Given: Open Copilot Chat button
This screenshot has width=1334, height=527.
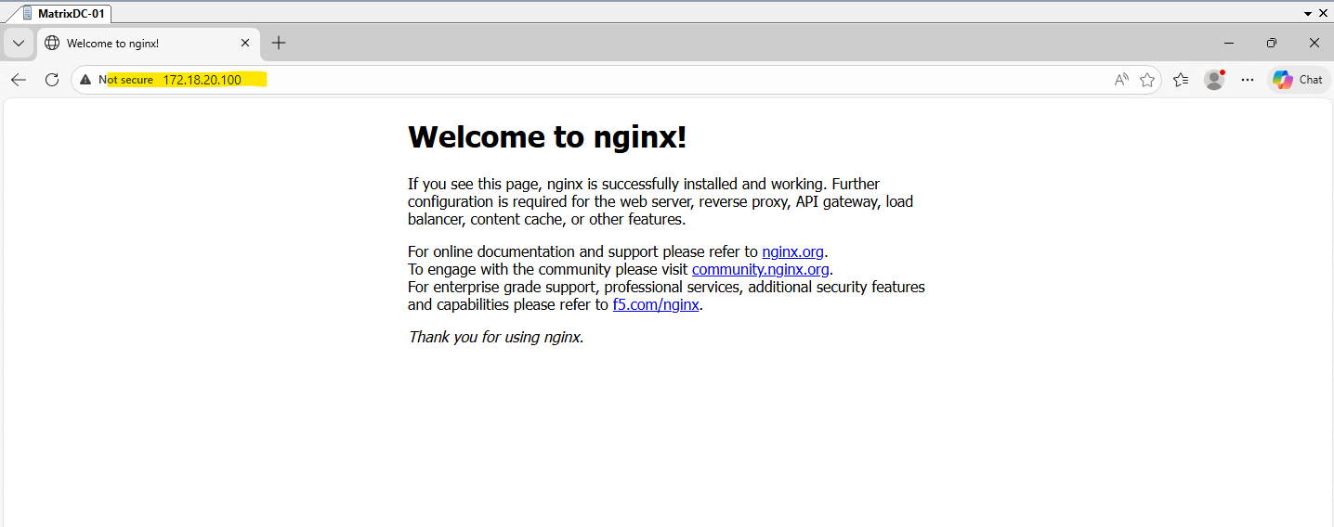Looking at the screenshot, I should point(1298,80).
